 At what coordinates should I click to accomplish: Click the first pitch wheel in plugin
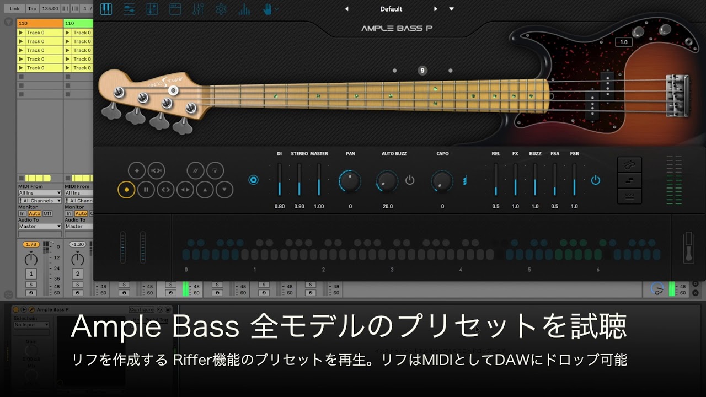tap(122, 247)
